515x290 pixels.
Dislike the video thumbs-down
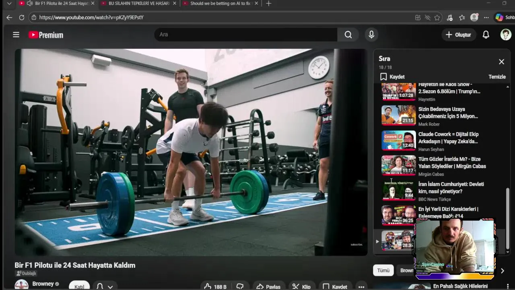click(240, 286)
